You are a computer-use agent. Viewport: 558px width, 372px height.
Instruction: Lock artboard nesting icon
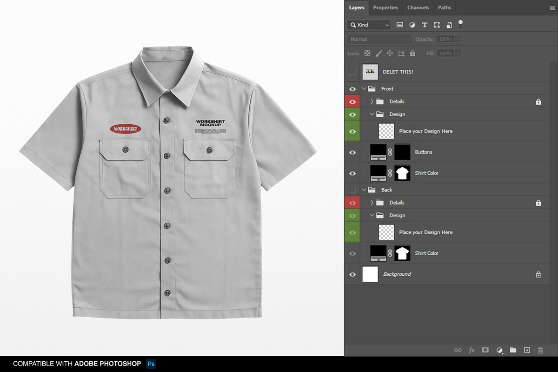pos(401,53)
